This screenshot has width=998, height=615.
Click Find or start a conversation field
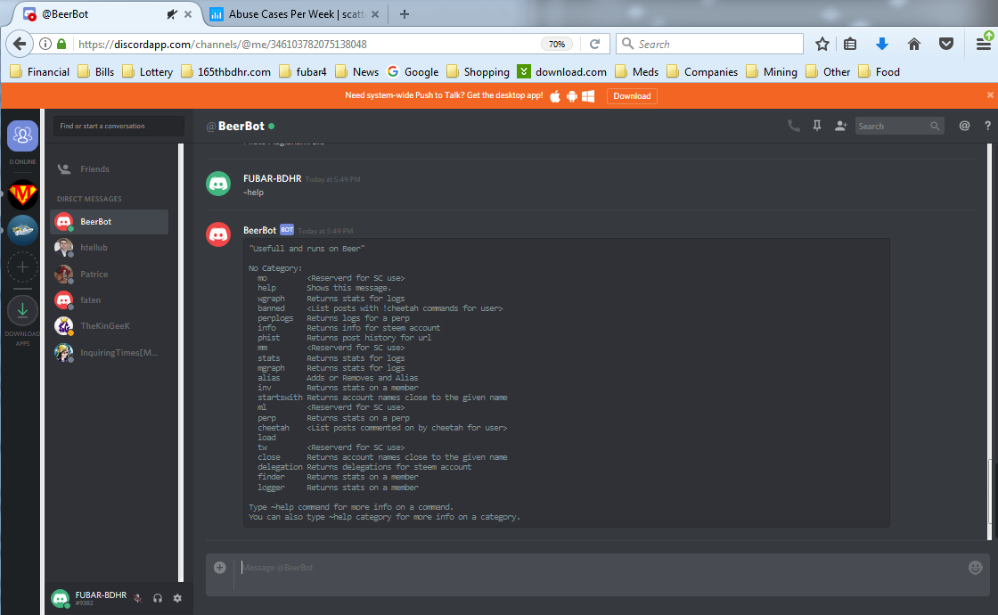(119, 126)
